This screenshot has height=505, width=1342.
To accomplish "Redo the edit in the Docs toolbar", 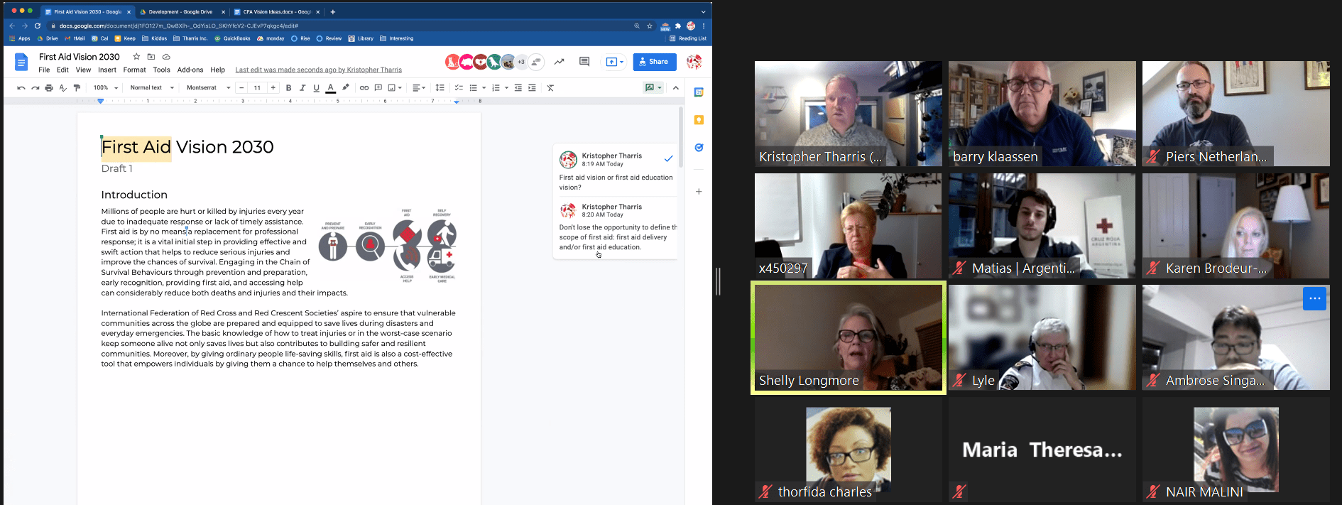I will (x=35, y=88).
